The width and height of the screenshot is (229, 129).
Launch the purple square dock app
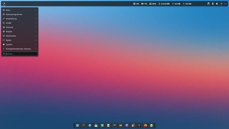[x=127, y=125]
